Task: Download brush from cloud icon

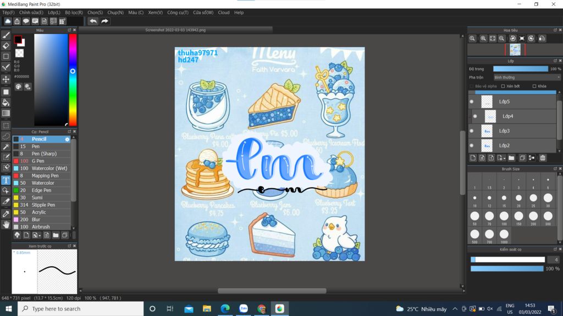Action: click(17, 235)
